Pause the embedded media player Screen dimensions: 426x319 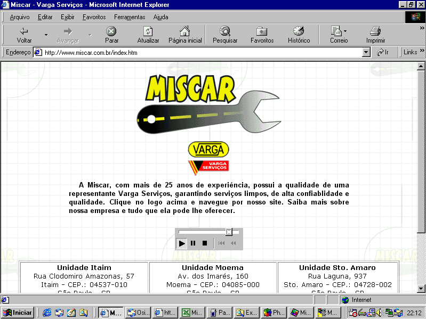193,243
